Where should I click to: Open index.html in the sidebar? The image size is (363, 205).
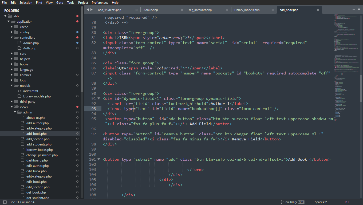tap(30, 91)
